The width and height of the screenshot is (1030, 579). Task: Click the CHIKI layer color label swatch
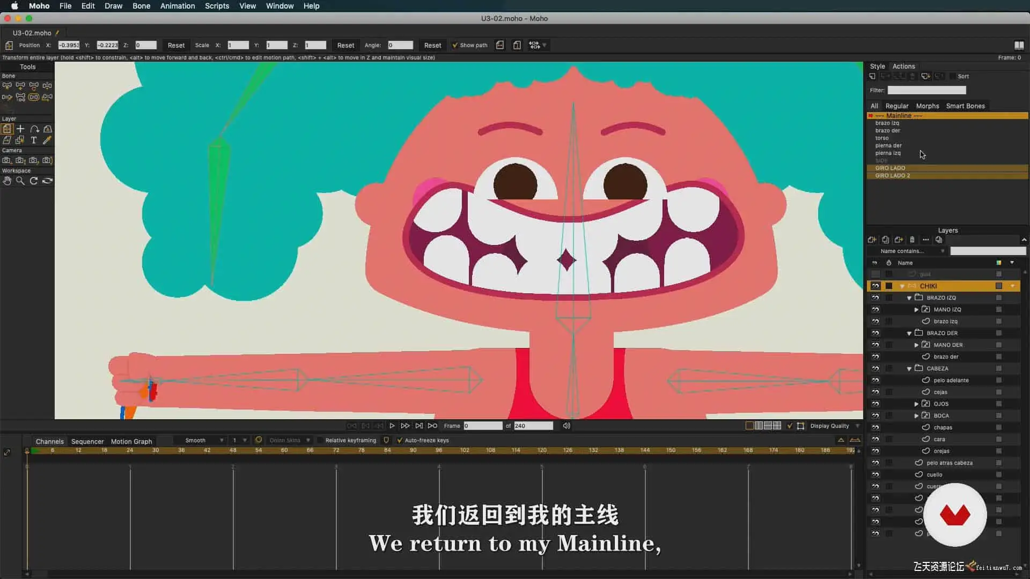(x=999, y=286)
